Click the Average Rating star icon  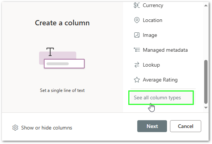point(137,80)
